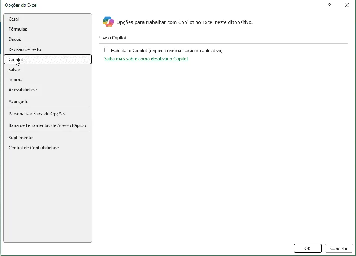Open the Suplementos category
Screen dimensions: 356x256
click(47, 138)
